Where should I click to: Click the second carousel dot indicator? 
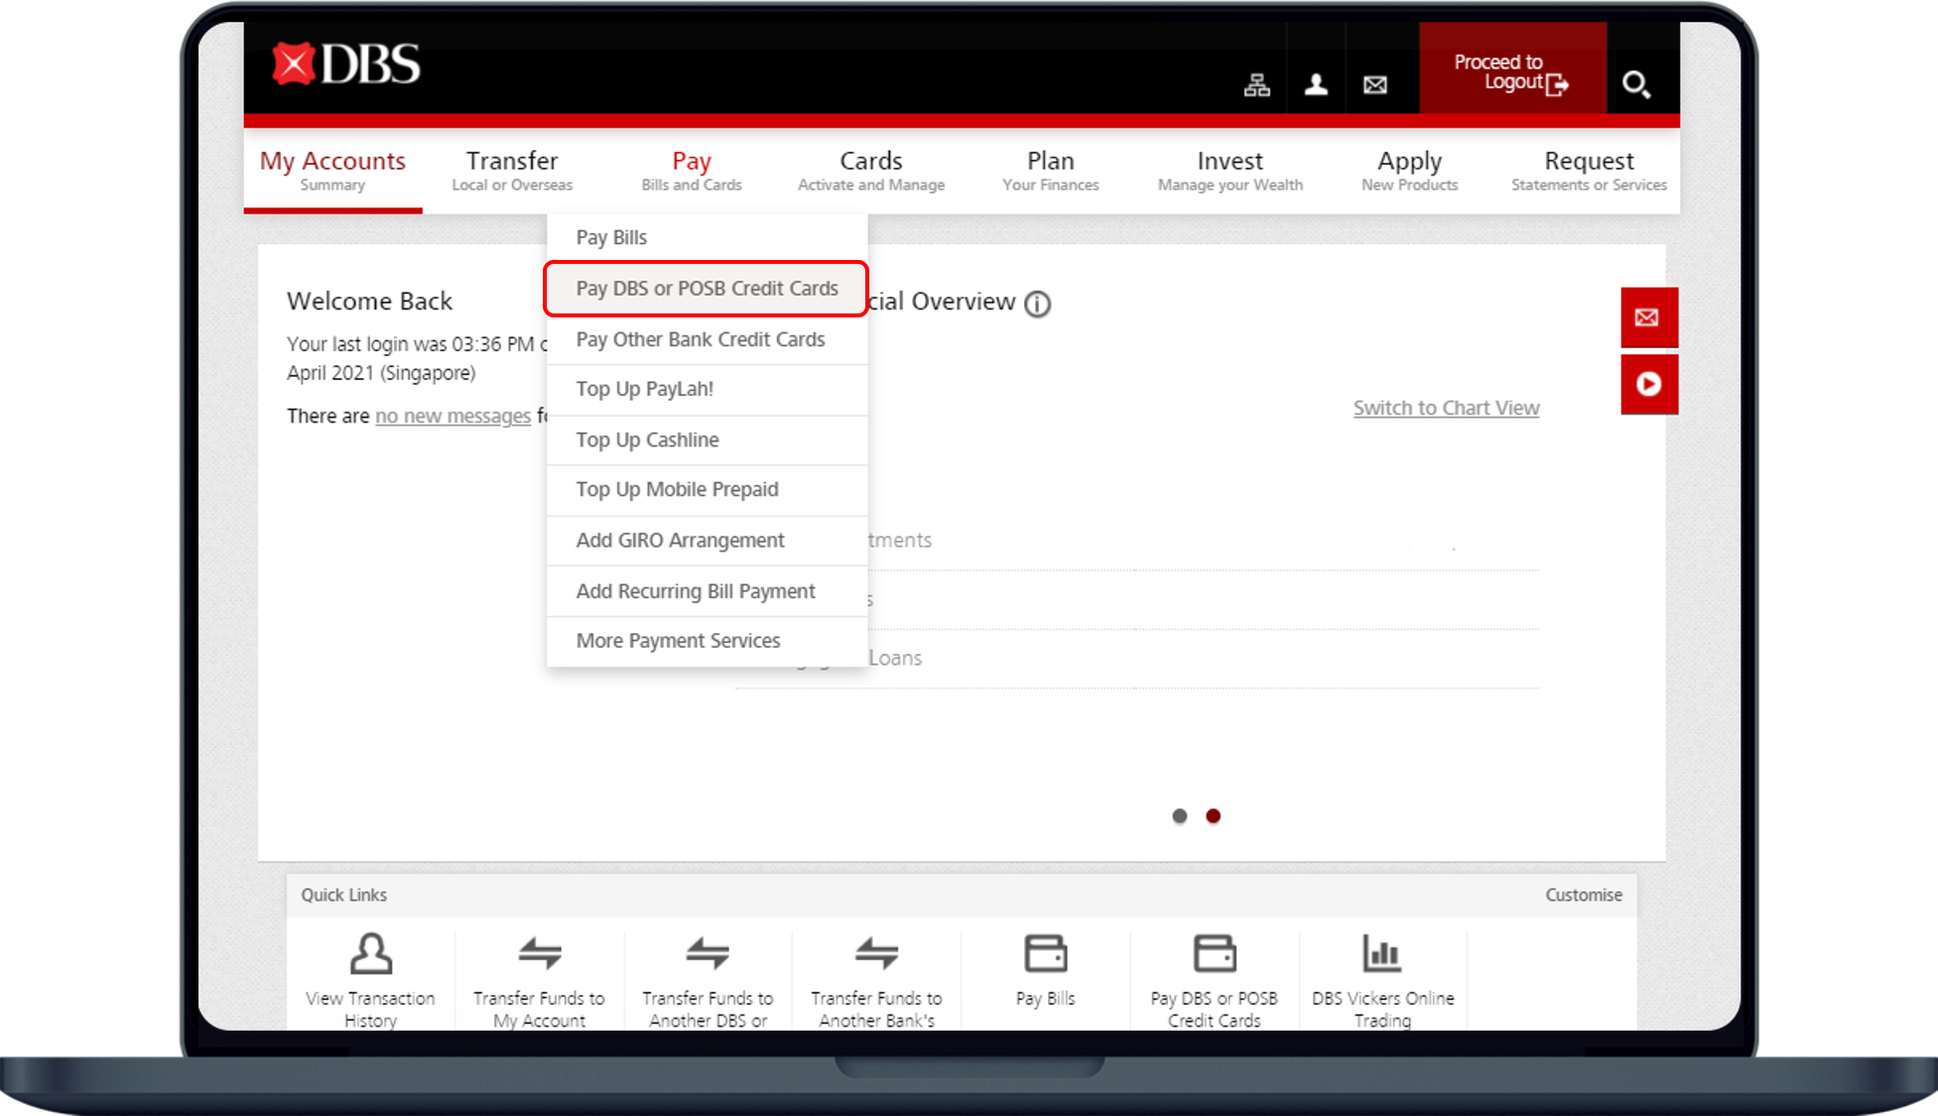pos(1214,815)
